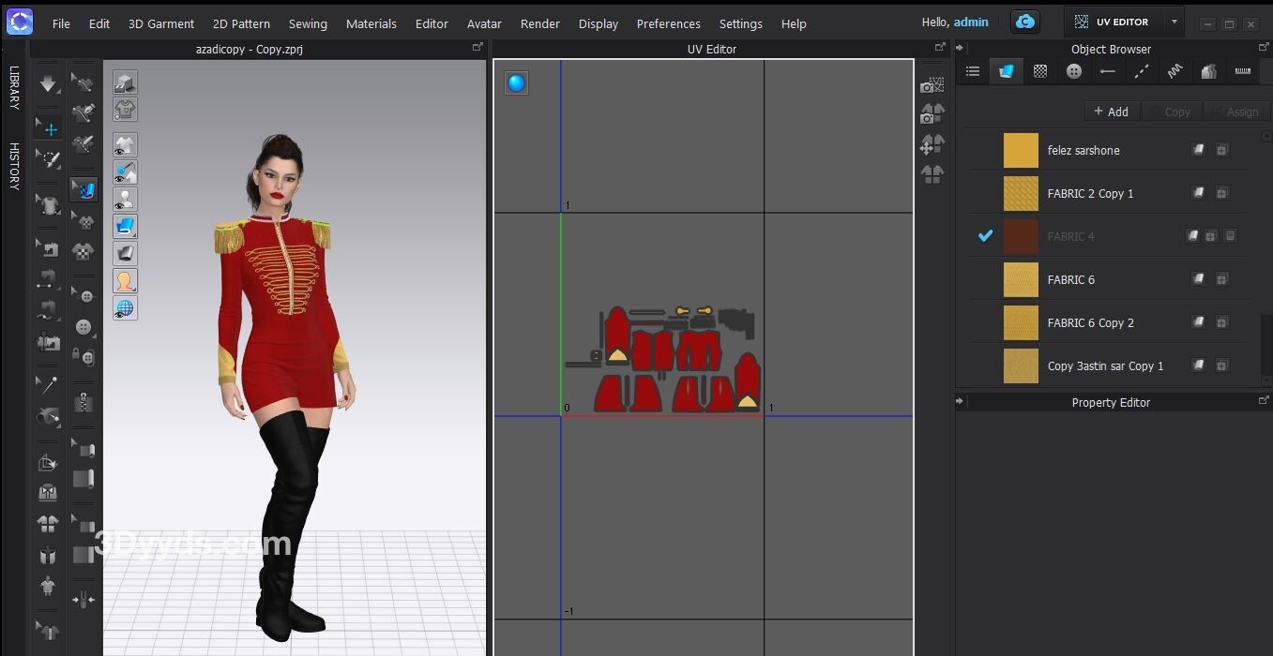Open the Sewing menu
1273x656 pixels.
[x=308, y=23]
